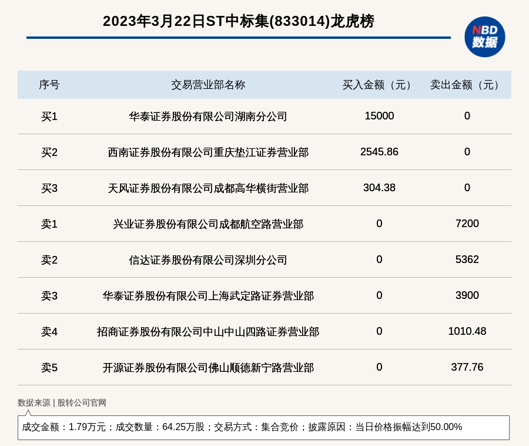
Task: Click 华泰证券股份有限公司湖南分公司
Action: coord(208,117)
